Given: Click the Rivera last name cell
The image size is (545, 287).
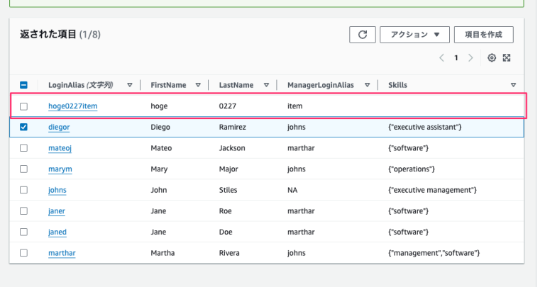Looking at the screenshot, I should (x=229, y=253).
